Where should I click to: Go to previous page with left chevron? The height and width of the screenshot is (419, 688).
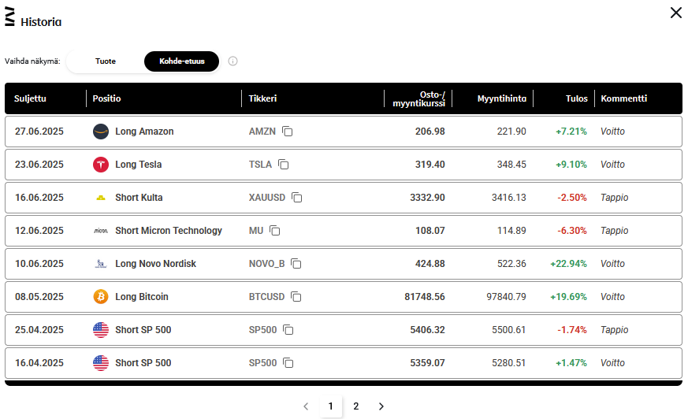pyautogui.click(x=306, y=406)
